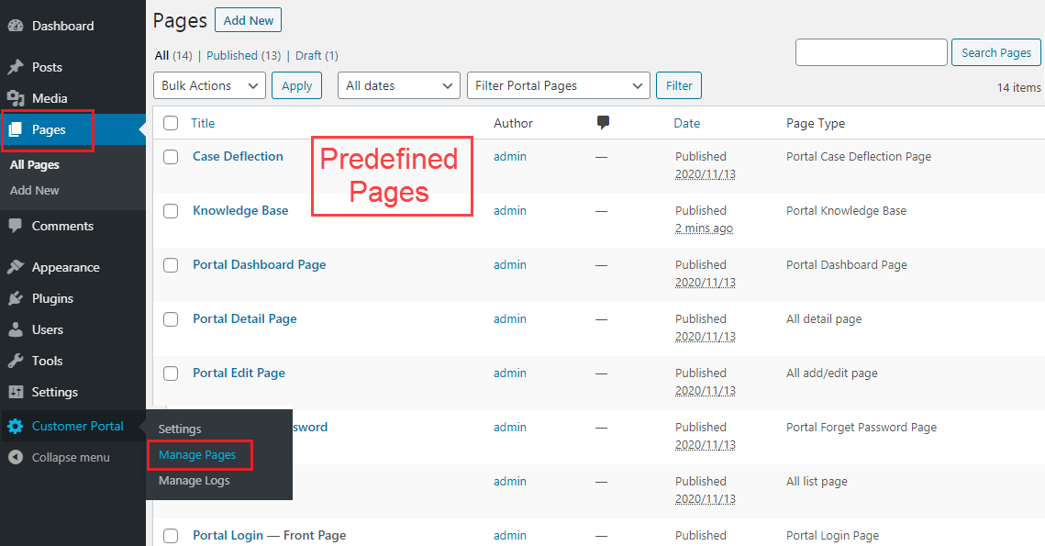This screenshot has height=546, width=1045.
Task: Tick the select-all checkbox beside Title
Action: 171,123
